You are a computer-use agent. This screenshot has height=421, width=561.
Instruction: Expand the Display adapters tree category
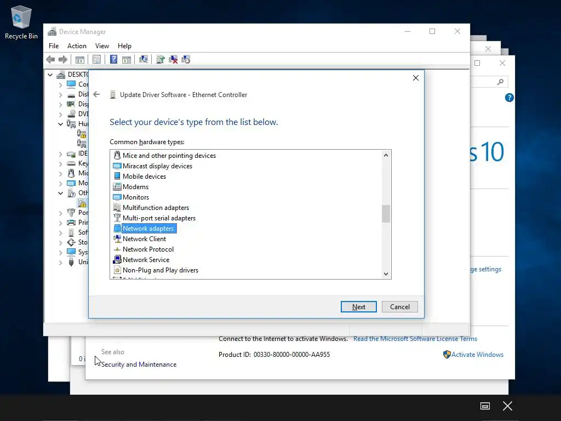tap(60, 105)
